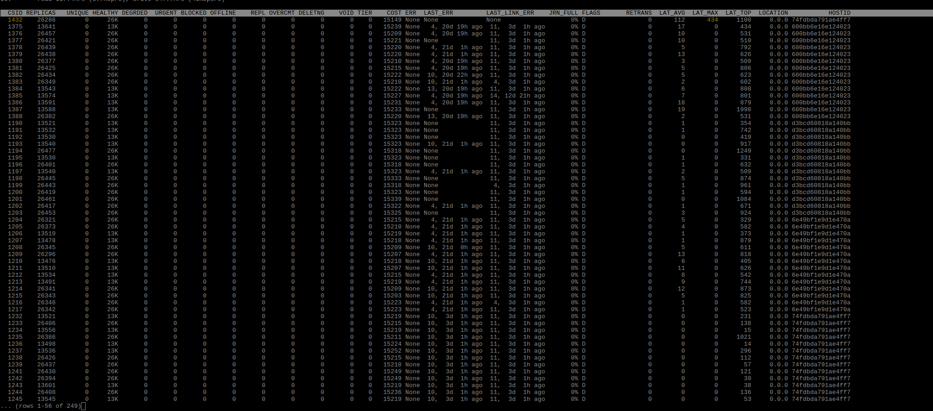Viewport: 933px width, 411px height.
Task: Select the highlighted CSID 1432 cell
Action: click(x=15, y=20)
